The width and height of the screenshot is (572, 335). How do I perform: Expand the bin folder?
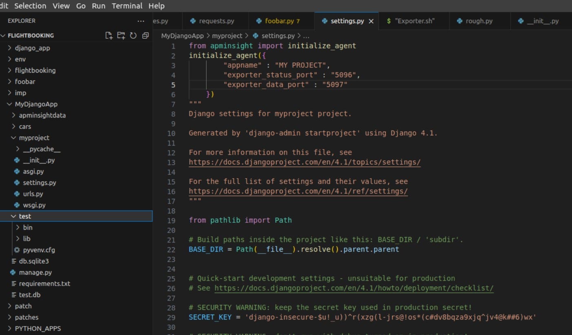click(x=18, y=227)
